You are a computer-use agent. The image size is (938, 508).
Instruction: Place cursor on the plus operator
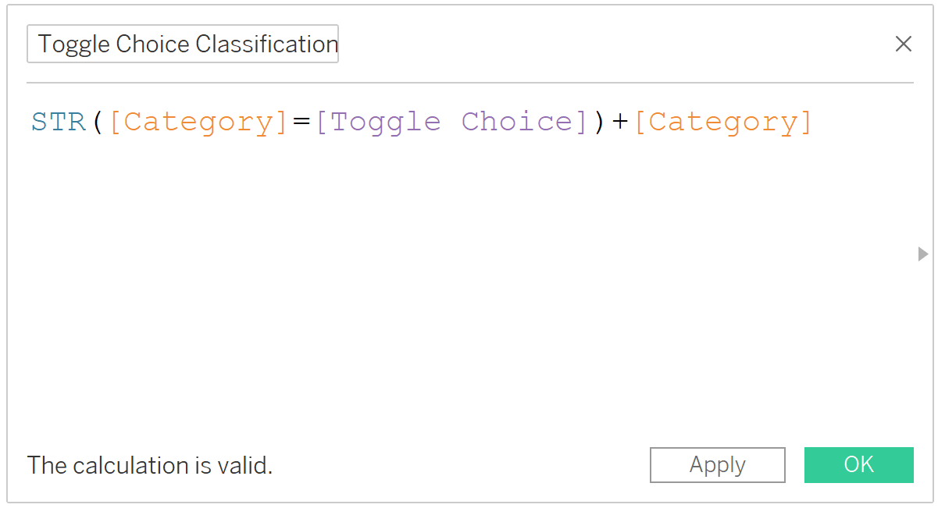click(620, 122)
